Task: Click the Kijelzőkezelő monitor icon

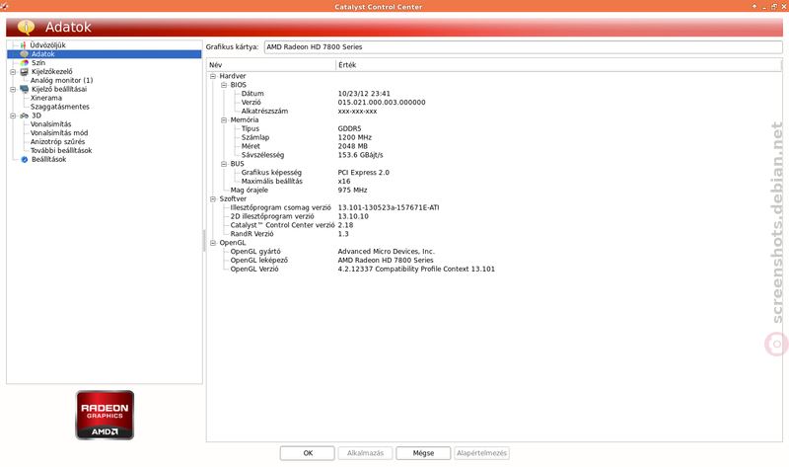Action: (x=24, y=71)
